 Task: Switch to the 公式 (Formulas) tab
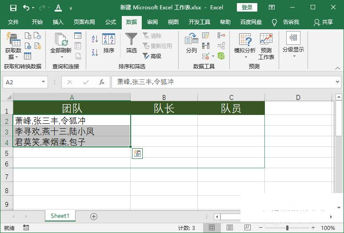tap(111, 22)
